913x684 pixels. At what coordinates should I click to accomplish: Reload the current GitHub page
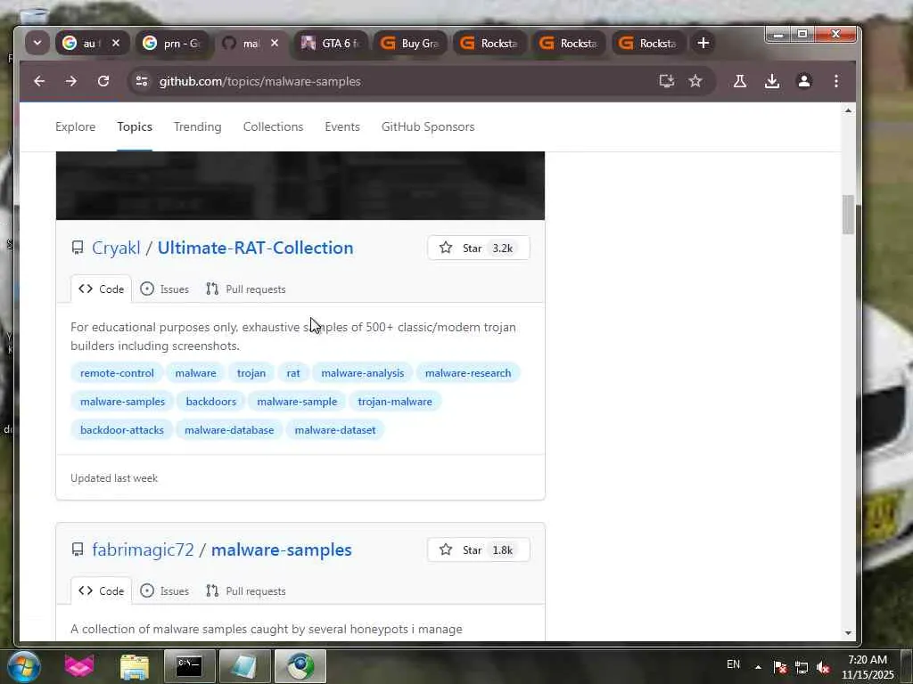pos(103,81)
